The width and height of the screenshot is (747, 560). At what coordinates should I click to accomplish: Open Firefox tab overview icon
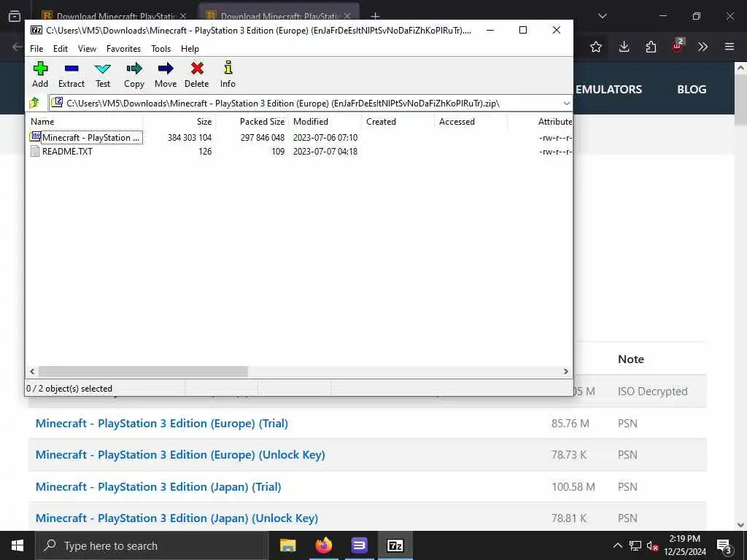click(x=15, y=16)
